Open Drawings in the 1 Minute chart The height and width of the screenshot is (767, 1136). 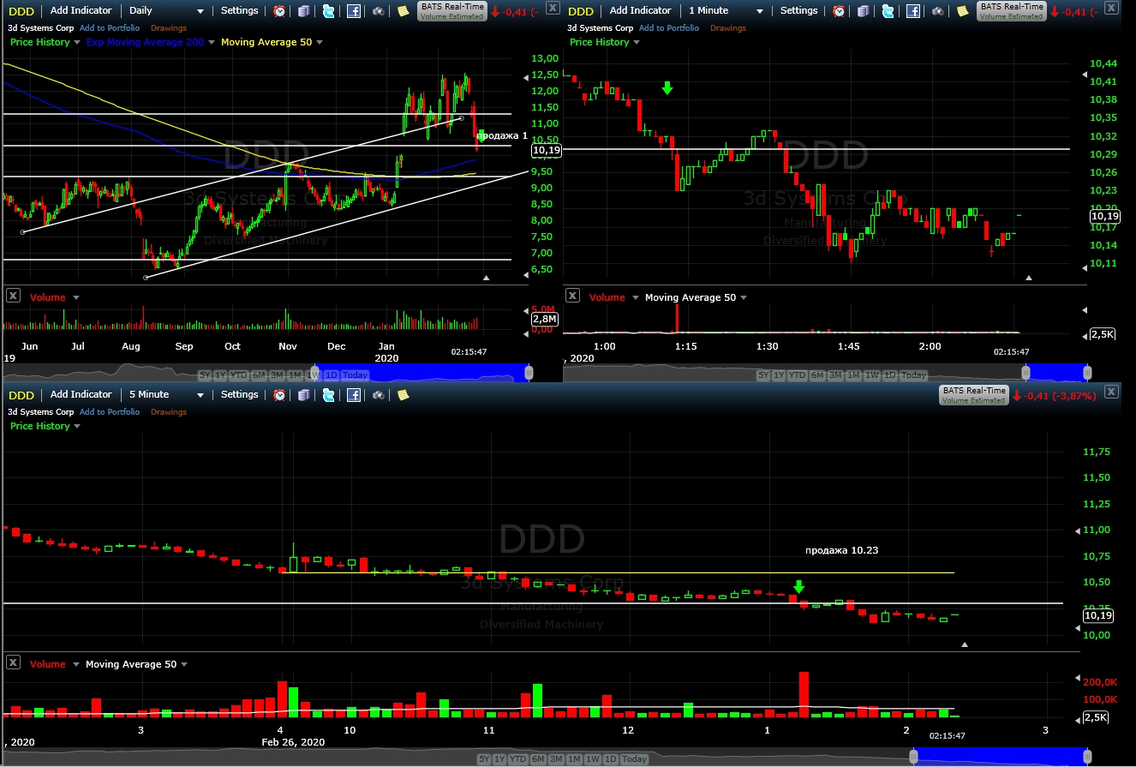coord(728,28)
